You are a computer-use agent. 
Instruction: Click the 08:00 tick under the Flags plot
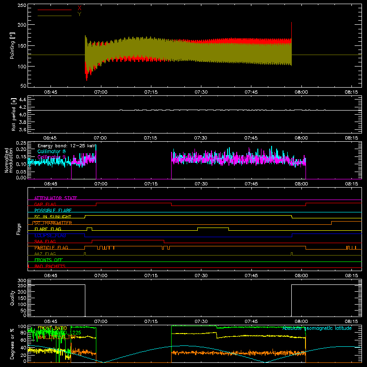coord(301,276)
